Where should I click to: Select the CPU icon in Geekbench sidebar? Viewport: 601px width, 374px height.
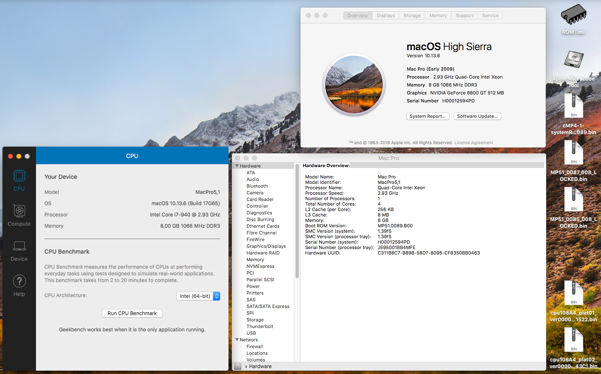click(x=19, y=176)
